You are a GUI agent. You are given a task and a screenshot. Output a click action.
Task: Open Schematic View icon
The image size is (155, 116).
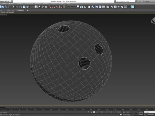tap(104, 7)
